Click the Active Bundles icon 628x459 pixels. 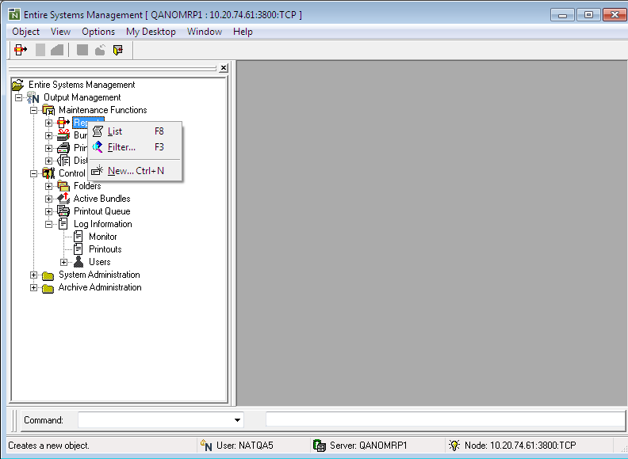pos(63,199)
